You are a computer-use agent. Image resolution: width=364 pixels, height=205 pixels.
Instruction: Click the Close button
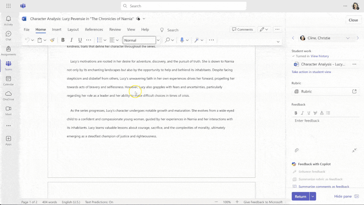(353, 20)
